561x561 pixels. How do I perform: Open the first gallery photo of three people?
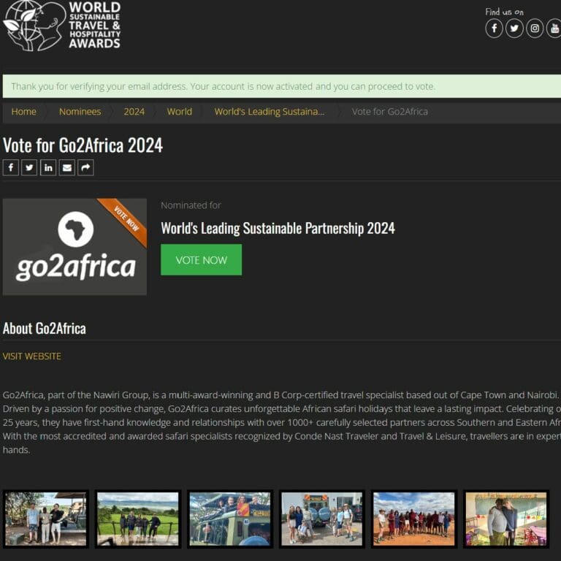[45, 519]
